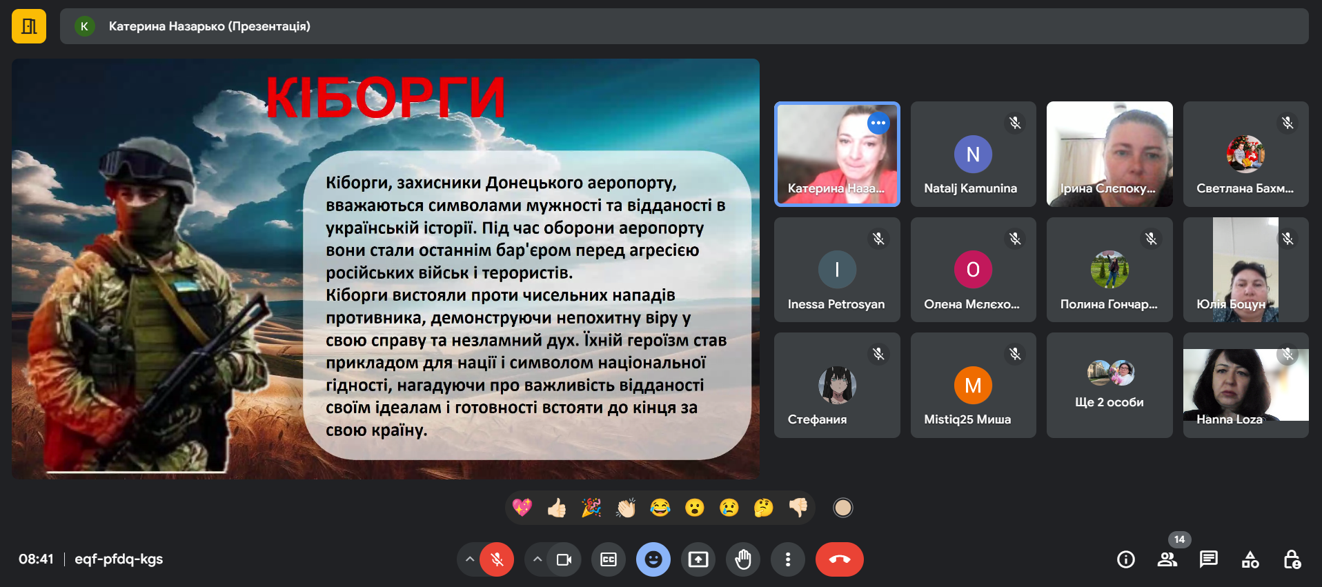1322x587 pixels.
Task: Show the 'Ще 2 особи' tile
Action: click(1109, 385)
